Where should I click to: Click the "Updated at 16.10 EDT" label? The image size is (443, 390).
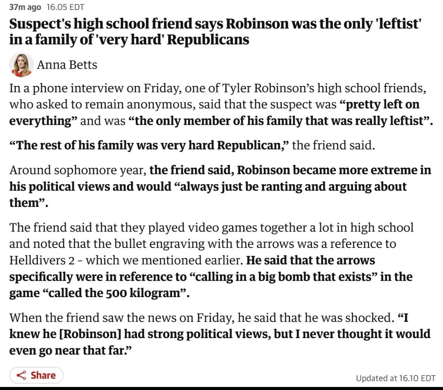click(x=396, y=378)
